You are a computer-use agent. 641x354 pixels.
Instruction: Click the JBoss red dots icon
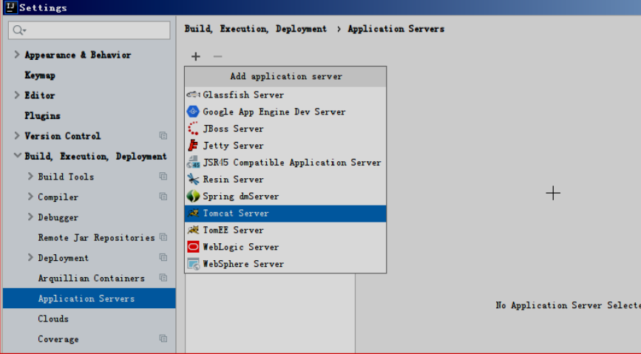coord(193,129)
